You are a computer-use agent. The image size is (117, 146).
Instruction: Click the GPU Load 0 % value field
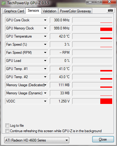coord(60,61)
